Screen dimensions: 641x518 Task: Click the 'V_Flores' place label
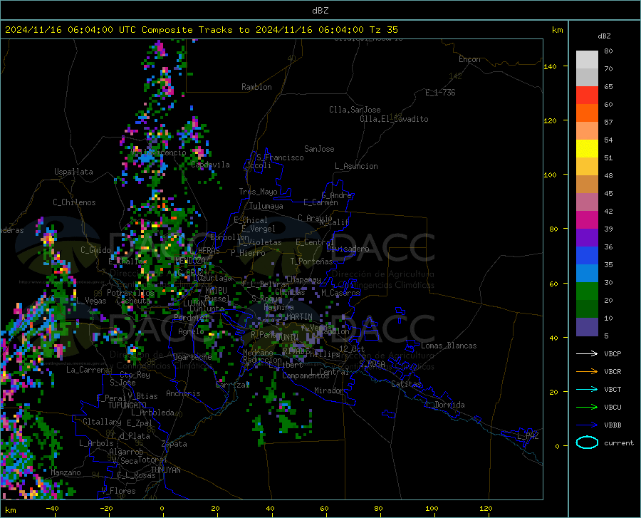118,491
